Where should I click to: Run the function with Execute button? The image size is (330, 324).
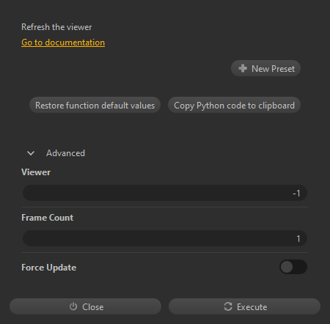tap(244, 306)
